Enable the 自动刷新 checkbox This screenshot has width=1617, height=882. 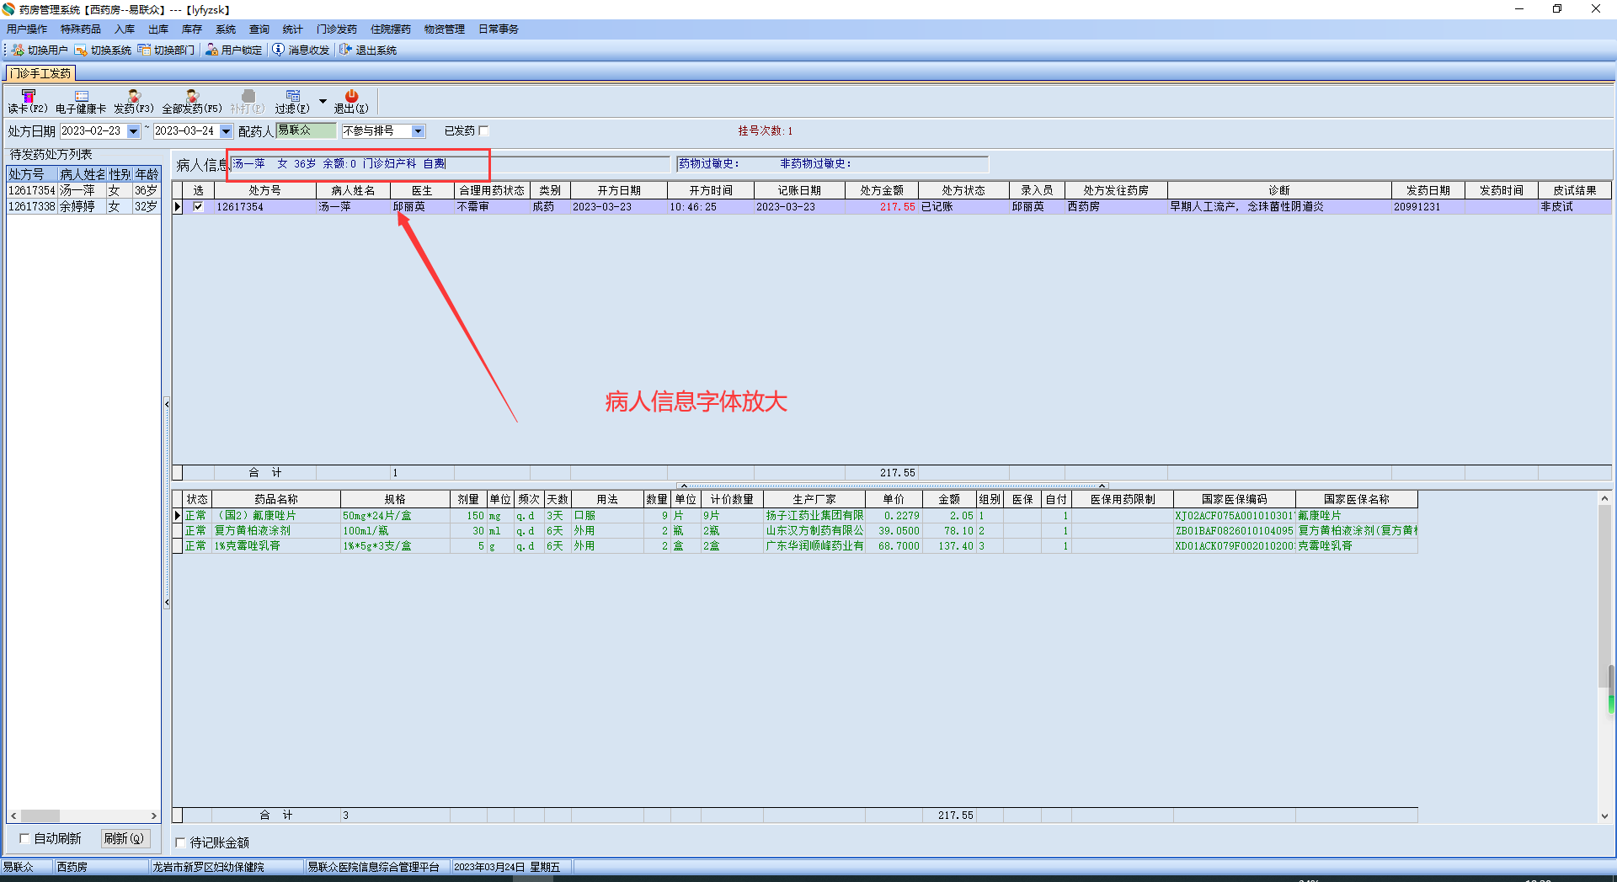(x=24, y=838)
